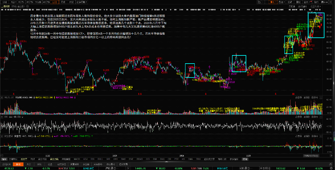
Task: Select the RSI indicator tab
Action: click(92, 159)
